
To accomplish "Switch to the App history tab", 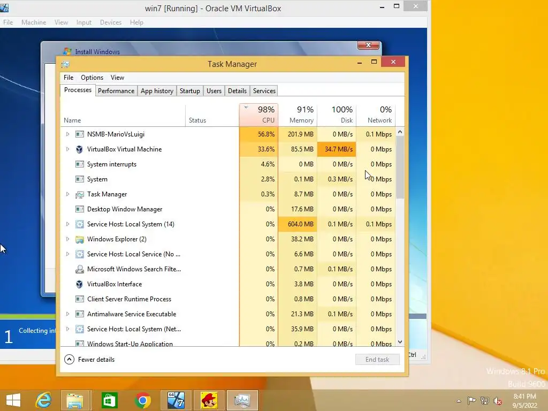I will pyautogui.click(x=157, y=91).
